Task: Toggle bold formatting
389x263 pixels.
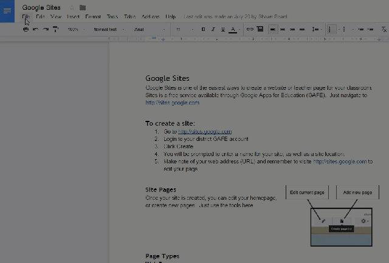Action: tap(203, 29)
